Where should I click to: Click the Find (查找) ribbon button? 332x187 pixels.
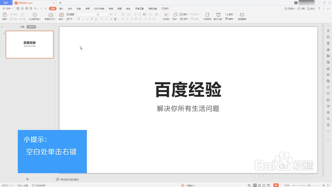coord(229,14)
